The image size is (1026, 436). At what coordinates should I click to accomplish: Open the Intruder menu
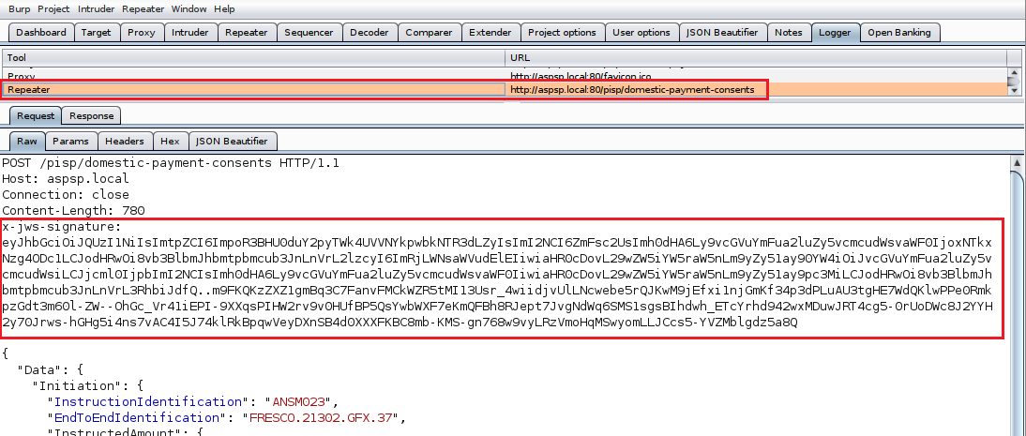97,9
